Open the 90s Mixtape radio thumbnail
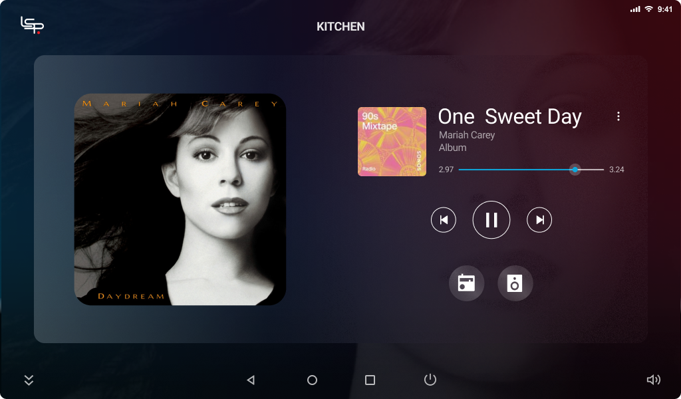Image resolution: width=681 pixels, height=399 pixels. (x=392, y=142)
